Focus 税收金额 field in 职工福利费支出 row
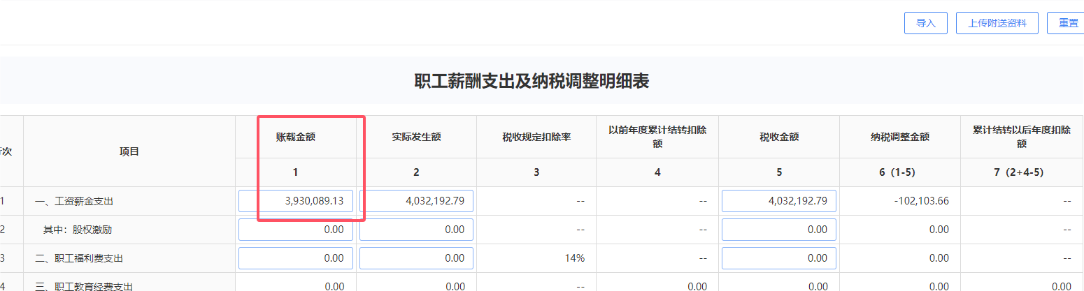This screenshot has height=291, width=1084. [778, 258]
